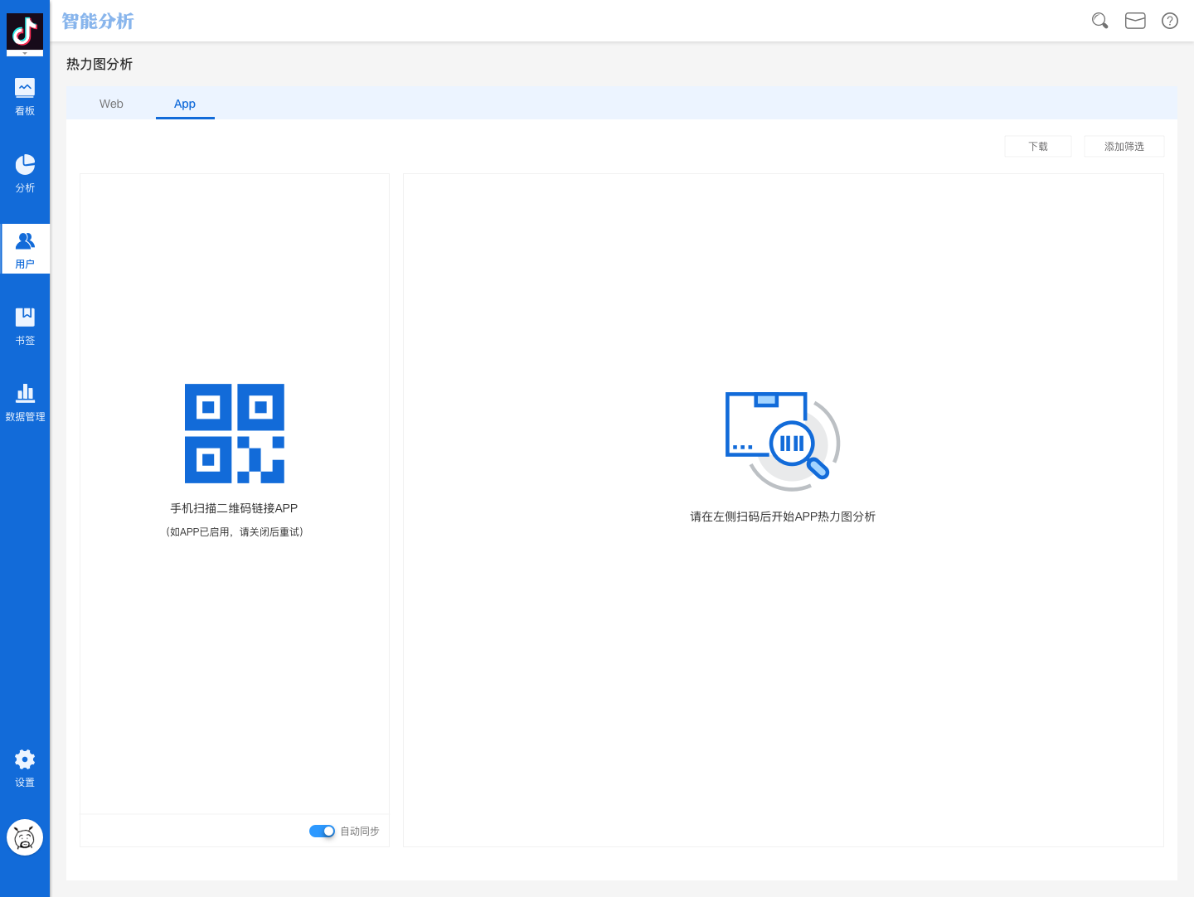Switch to the Web tab
The image size is (1194, 897).
111,104
